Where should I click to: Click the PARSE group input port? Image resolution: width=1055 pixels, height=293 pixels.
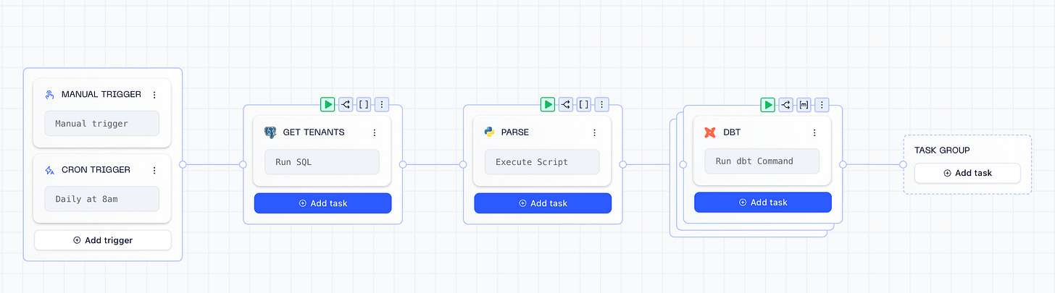coord(464,165)
